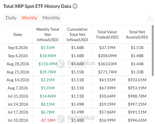Click the $953.19M net assets cell
This screenshot has height=124, width=155.
(x=137, y=88)
